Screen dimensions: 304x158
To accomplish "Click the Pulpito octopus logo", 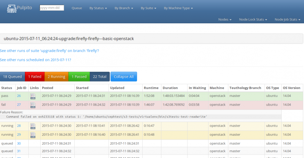I will point(11,8).
